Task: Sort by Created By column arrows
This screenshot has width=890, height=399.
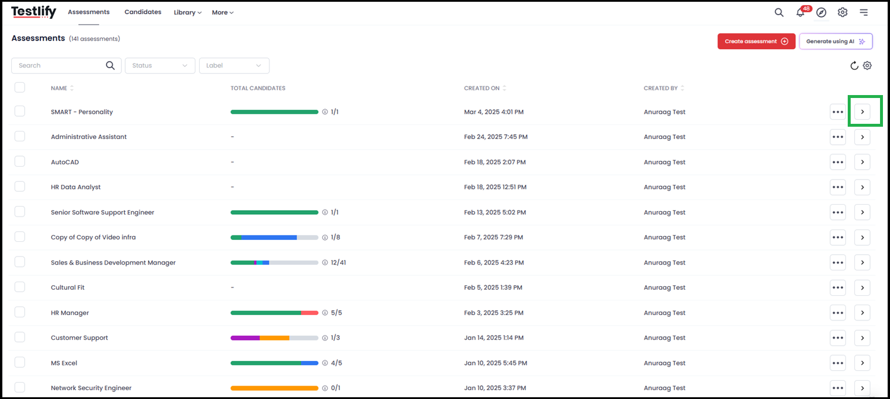Action: 682,88
